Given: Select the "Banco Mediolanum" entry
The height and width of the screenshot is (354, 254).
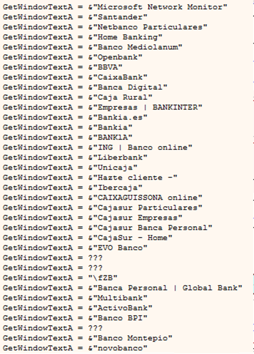Looking at the screenshot, I should [x=92, y=47].
